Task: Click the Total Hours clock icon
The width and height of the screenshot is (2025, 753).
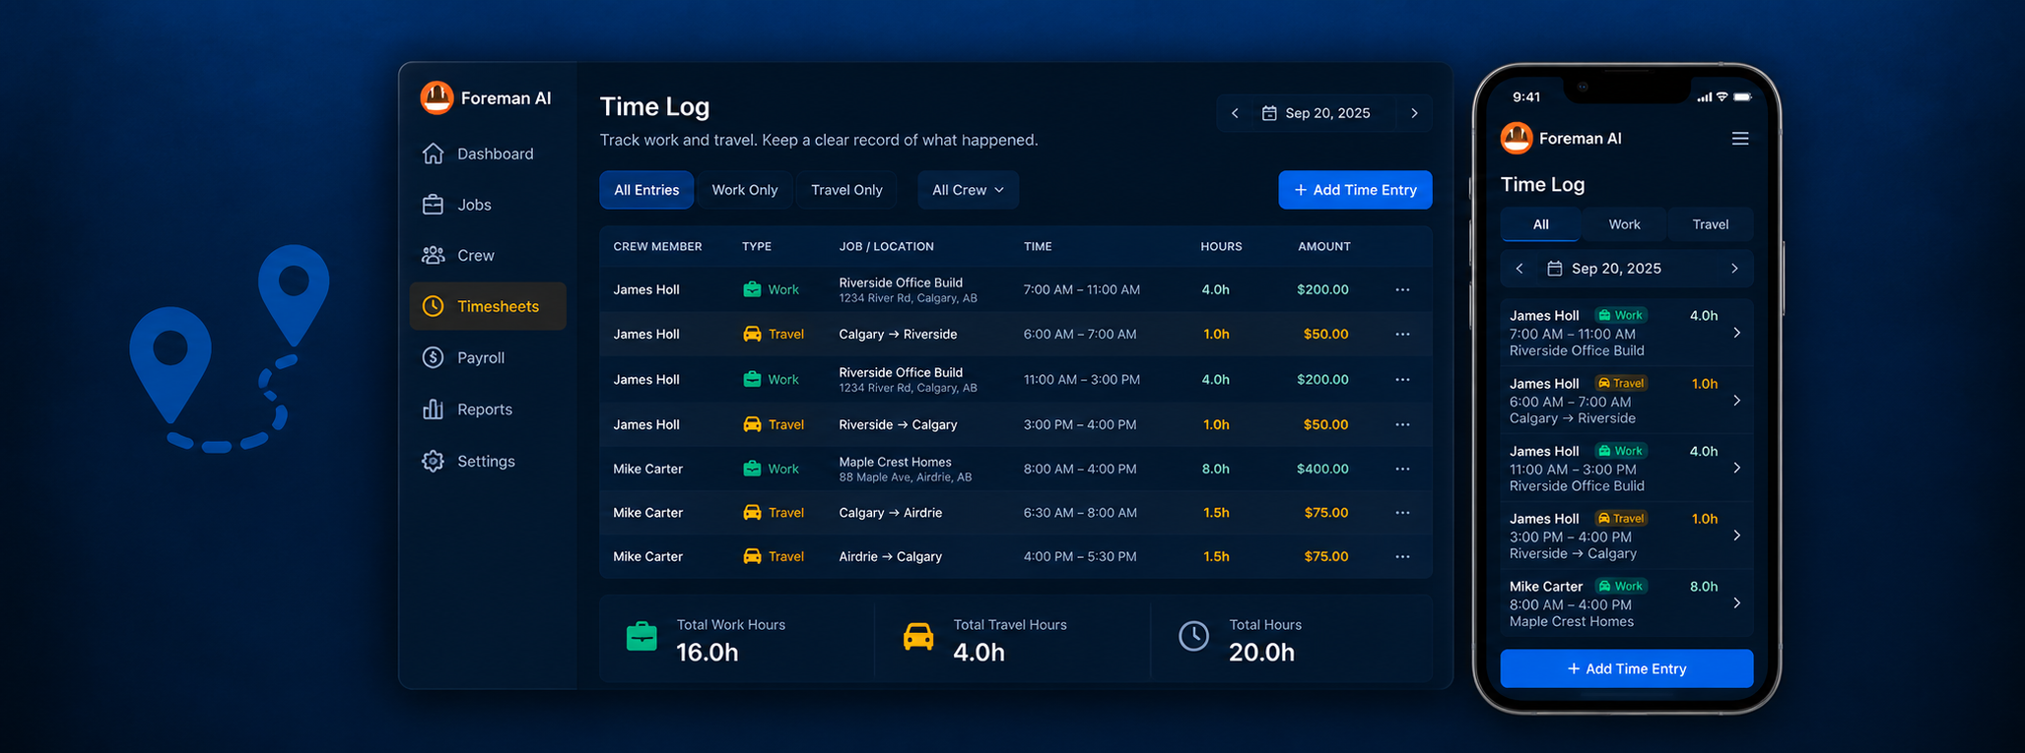Action: tap(1193, 637)
